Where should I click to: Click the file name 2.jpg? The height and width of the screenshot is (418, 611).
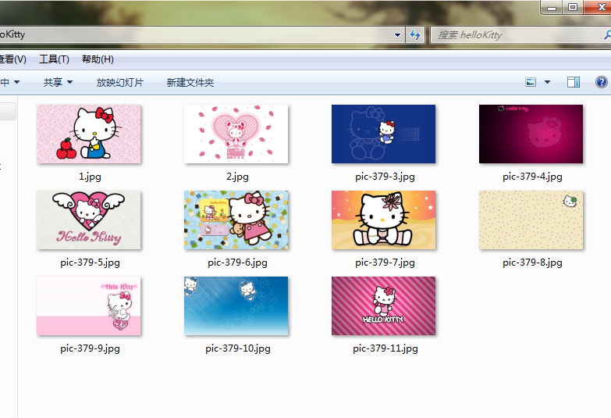click(x=237, y=177)
